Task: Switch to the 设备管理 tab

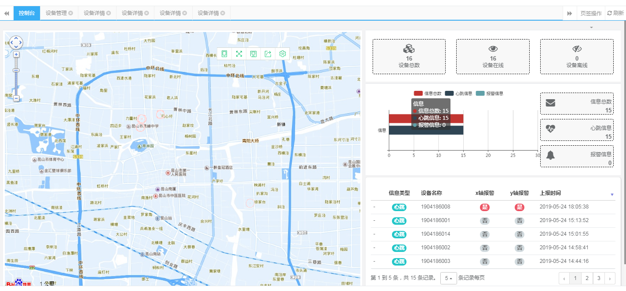Action: click(x=56, y=13)
